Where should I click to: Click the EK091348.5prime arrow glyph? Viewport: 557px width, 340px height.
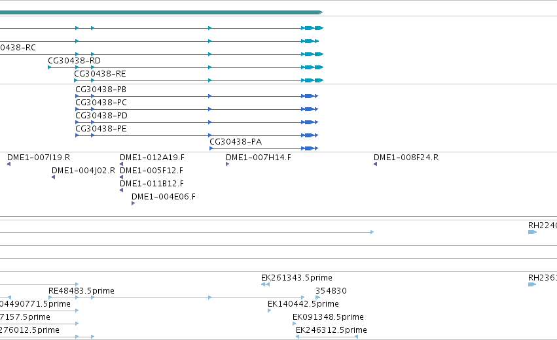294,324
